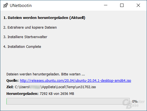This screenshot has width=147, height=111.
Task: Open the Ubuntu 20.04.1 ISO source link
Action: 75,80
